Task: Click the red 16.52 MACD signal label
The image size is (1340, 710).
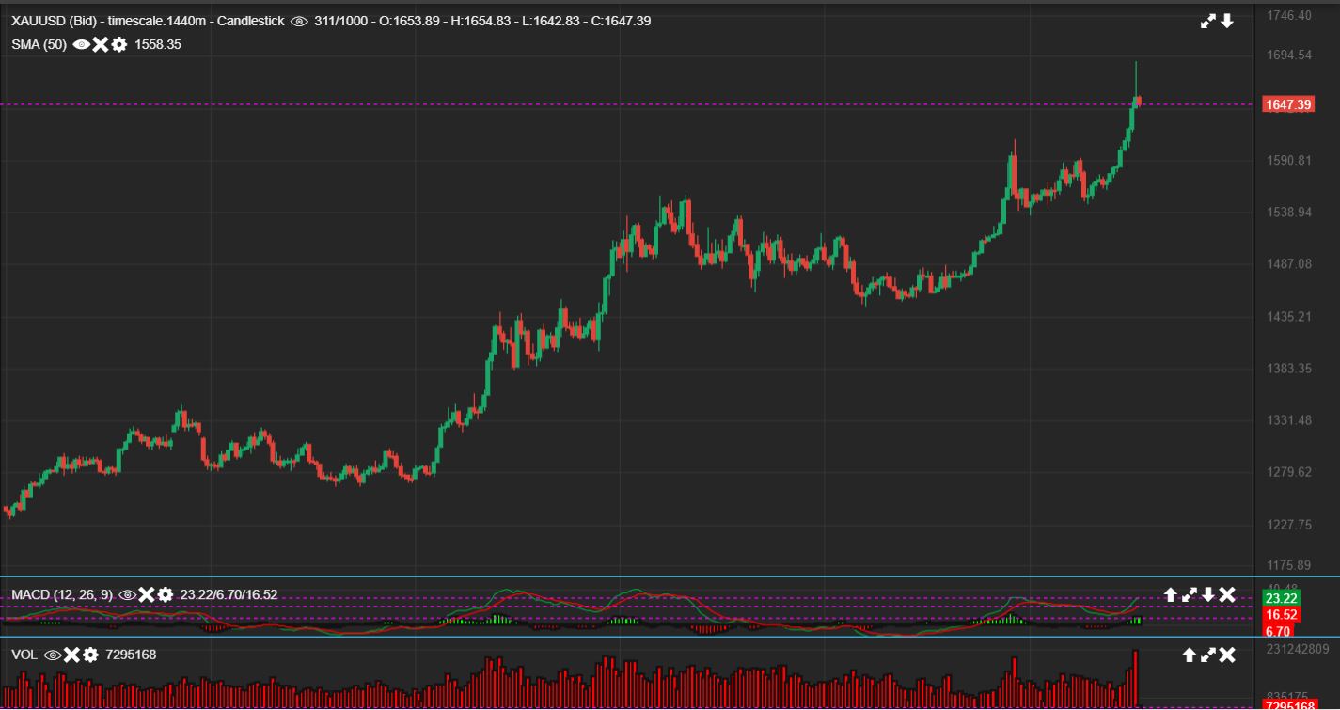Action: point(1283,615)
